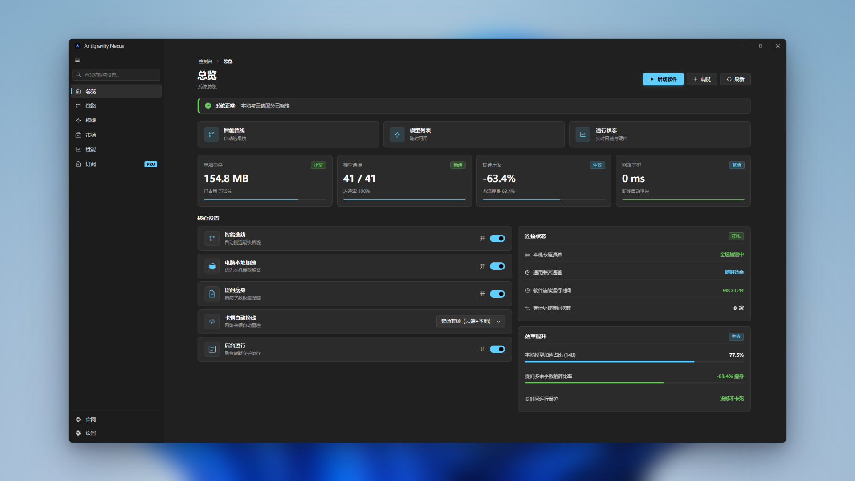855x481 pixels.
Task: Click the 启动软件 button
Action: click(x=663, y=79)
